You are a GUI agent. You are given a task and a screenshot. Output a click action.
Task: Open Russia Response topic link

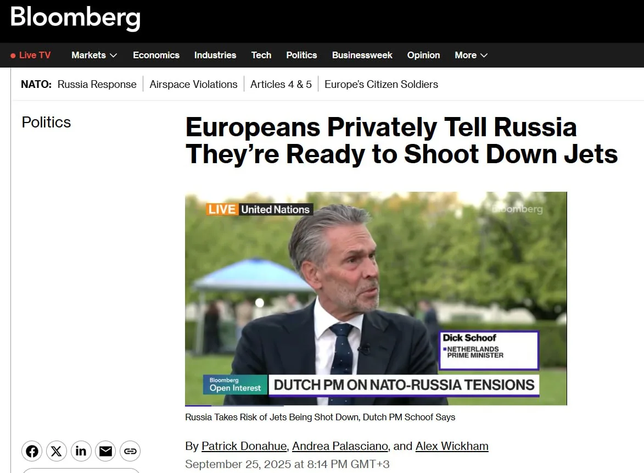pos(97,84)
